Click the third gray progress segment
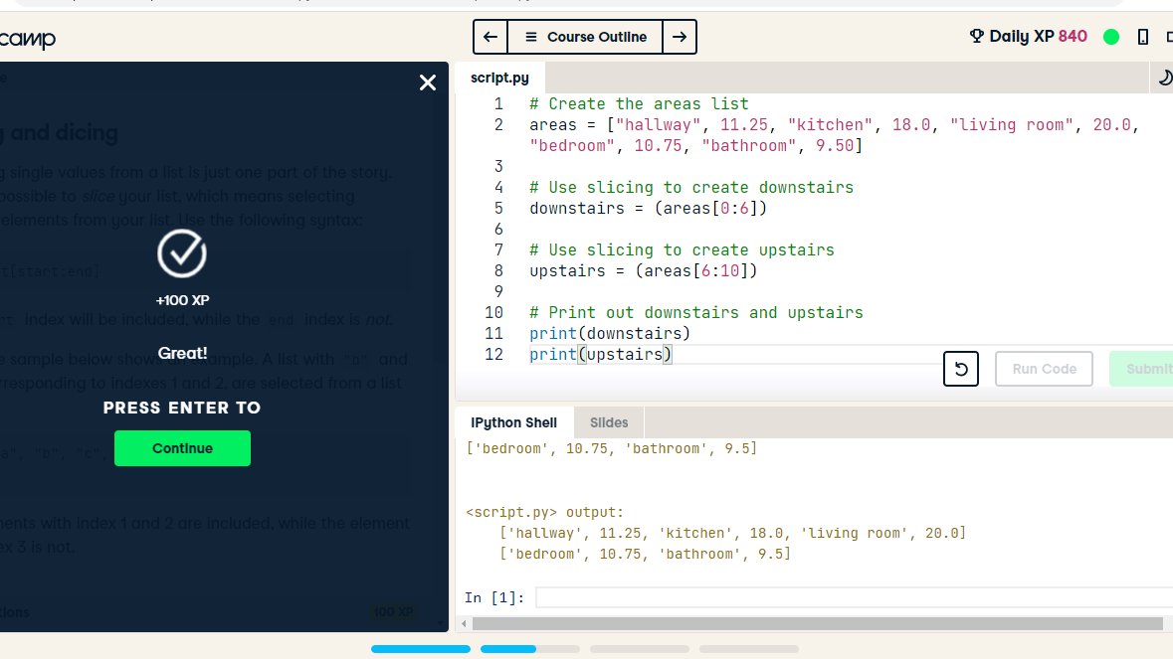The width and height of the screenshot is (1173, 659). click(x=640, y=649)
